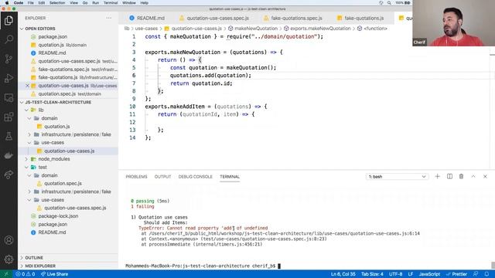The height and width of the screenshot is (278, 495).
Task: Open the Terminal menu in menu bar
Action: click(x=111, y=3)
